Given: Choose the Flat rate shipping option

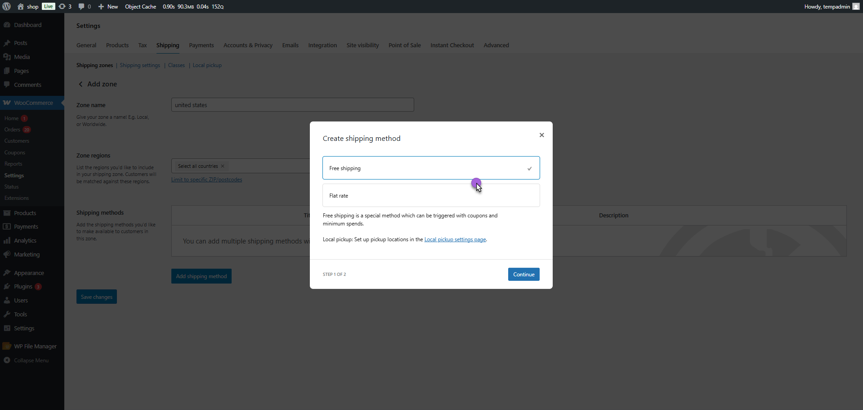Looking at the screenshot, I should coord(430,195).
